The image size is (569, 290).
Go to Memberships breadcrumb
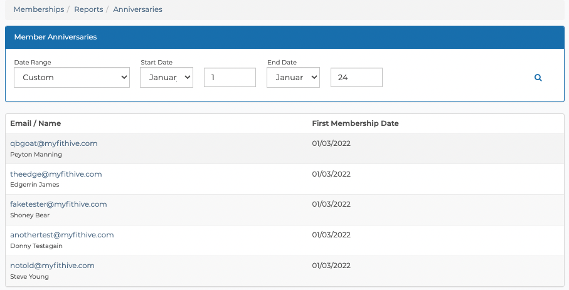pos(39,9)
